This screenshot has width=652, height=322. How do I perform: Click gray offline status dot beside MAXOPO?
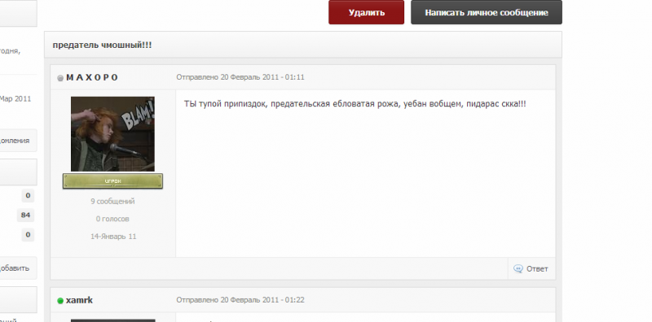click(60, 78)
